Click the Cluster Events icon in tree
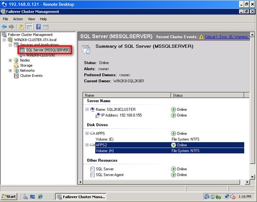 coord(16,76)
